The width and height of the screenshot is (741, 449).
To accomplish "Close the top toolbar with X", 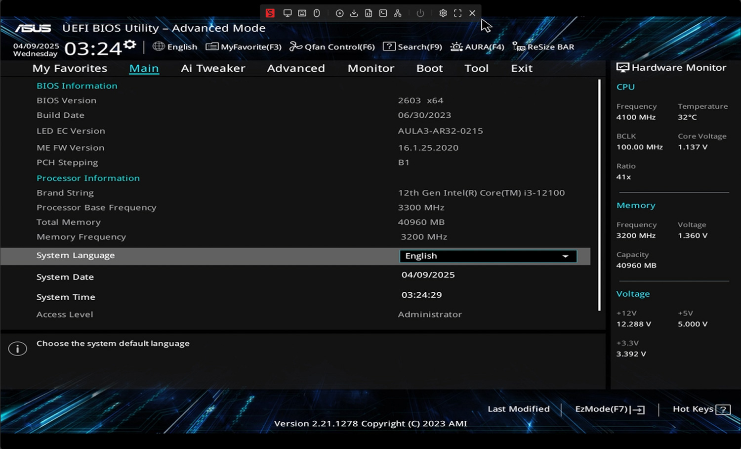I will pos(472,13).
